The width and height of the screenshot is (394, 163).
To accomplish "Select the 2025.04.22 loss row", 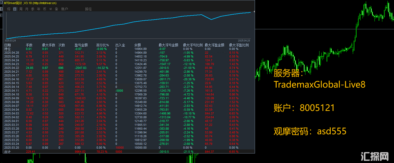I will (129, 68).
